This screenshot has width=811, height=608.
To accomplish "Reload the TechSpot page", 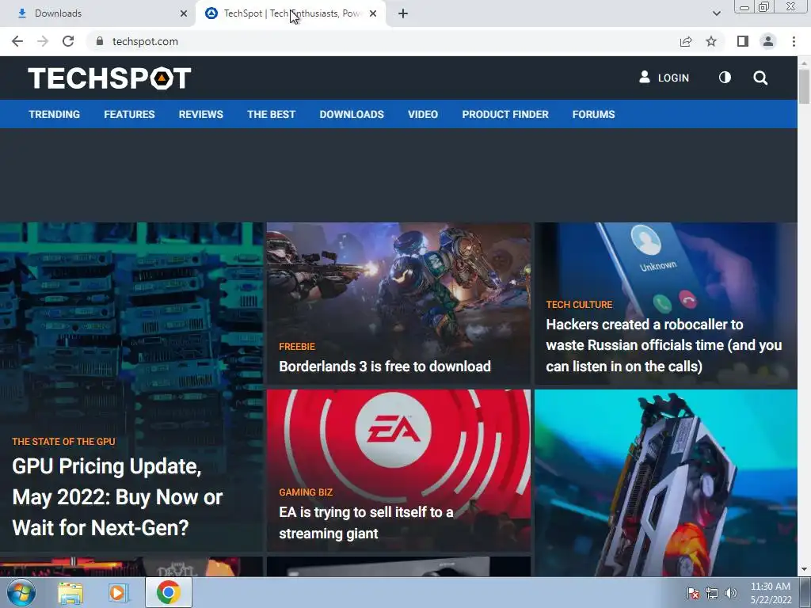I will click(x=68, y=41).
